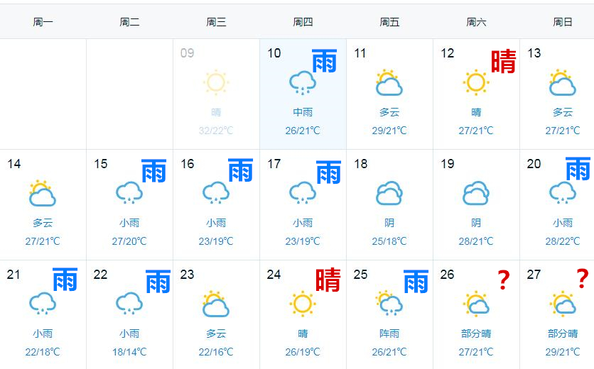The height and width of the screenshot is (369, 594).
Task: Click the medium rain icon on day 10
Action: pos(303,82)
